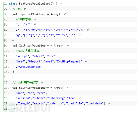Click the XssPriorVocabluary variable name
Screen dimensions: 139x114
[x=34, y=45]
